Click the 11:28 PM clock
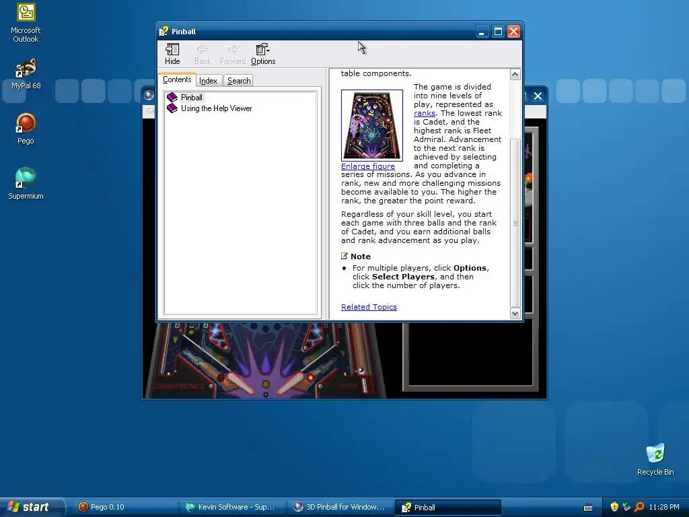689x517 pixels. [663, 507]
